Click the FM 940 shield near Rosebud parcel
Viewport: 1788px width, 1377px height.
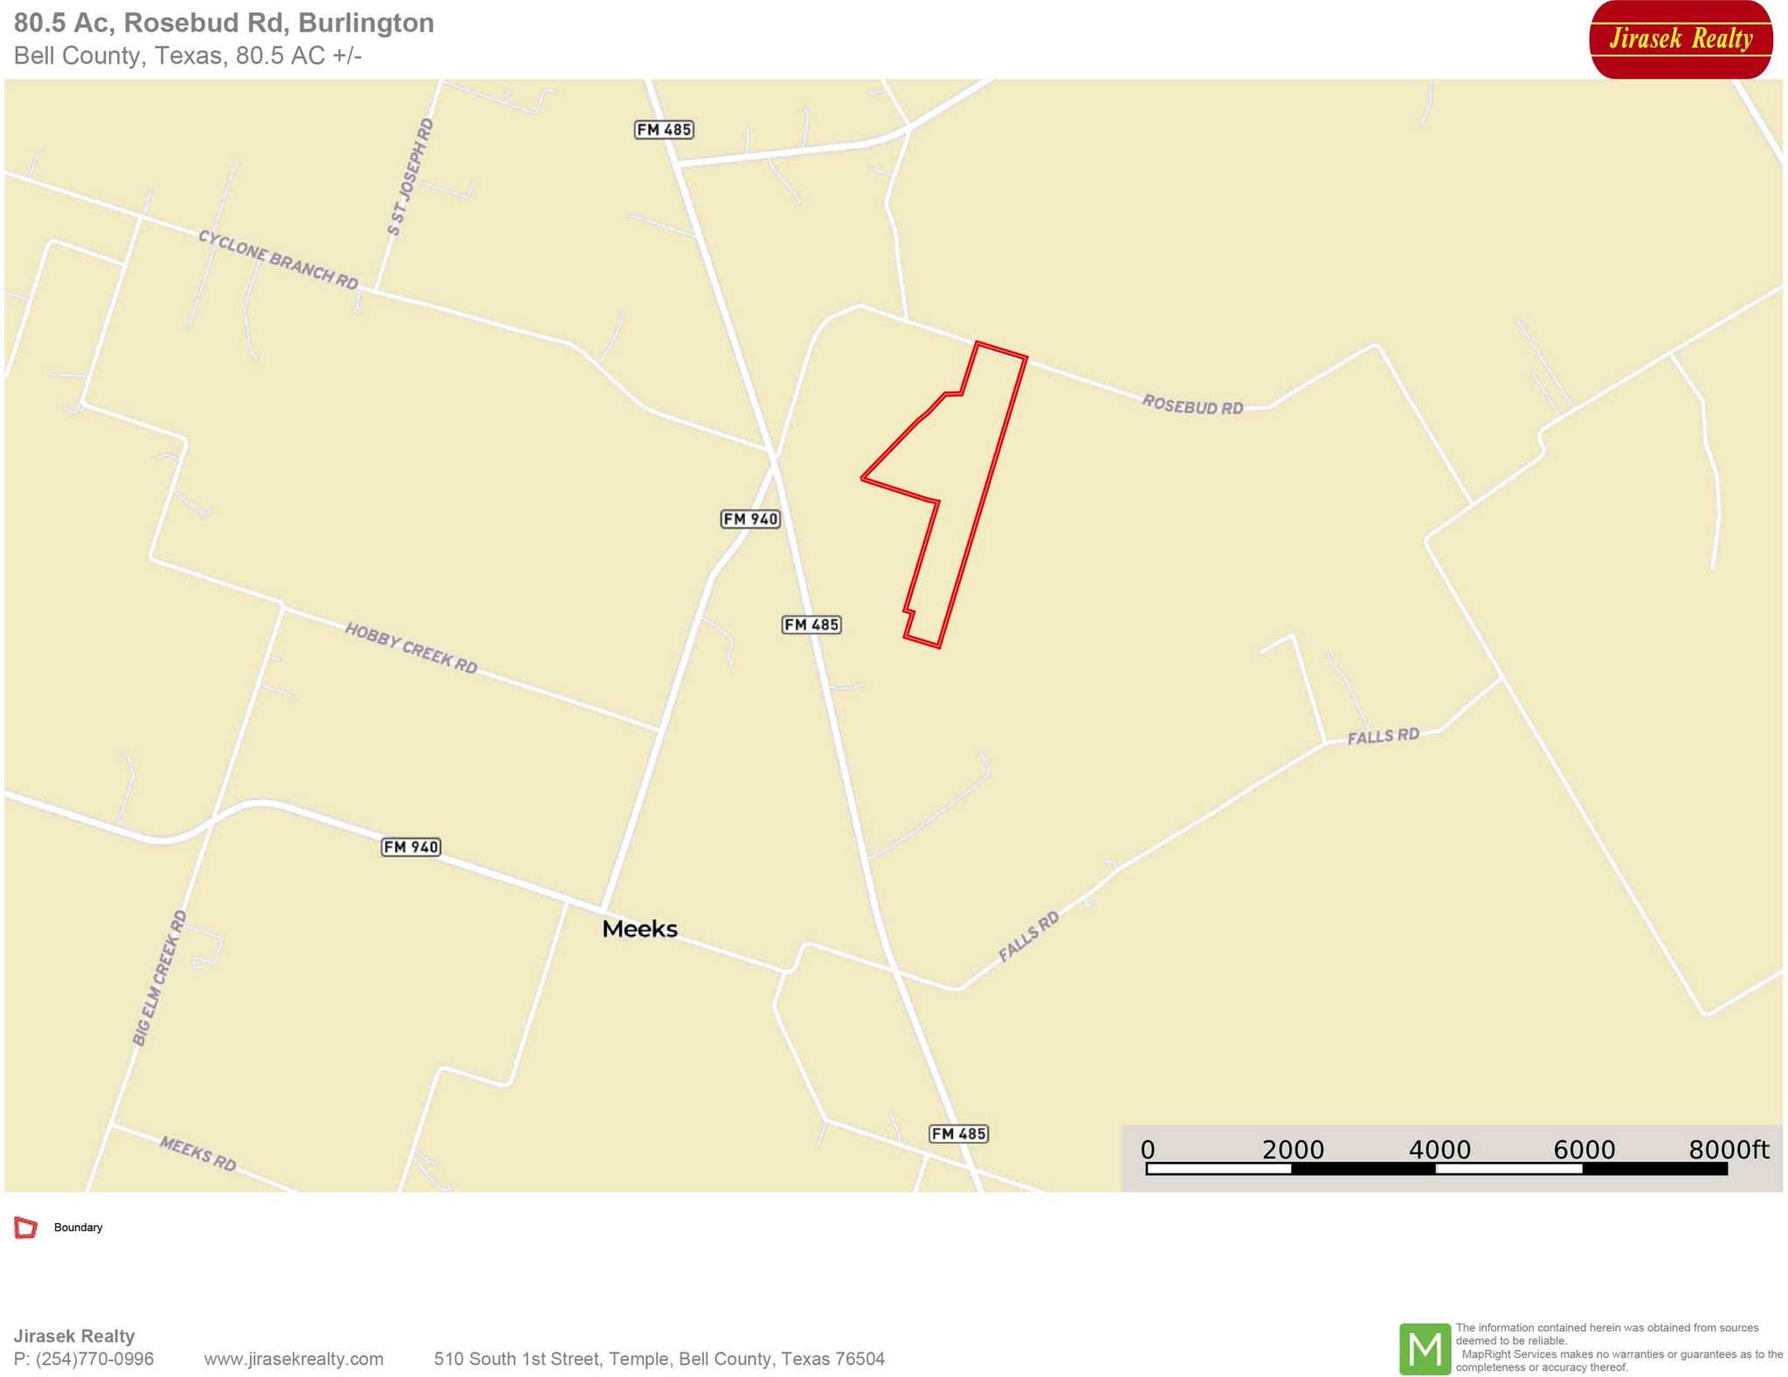coord(750,519)
